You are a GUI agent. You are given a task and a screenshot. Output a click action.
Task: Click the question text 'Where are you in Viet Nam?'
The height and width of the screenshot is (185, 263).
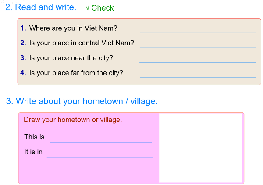[x=73, y=28]
